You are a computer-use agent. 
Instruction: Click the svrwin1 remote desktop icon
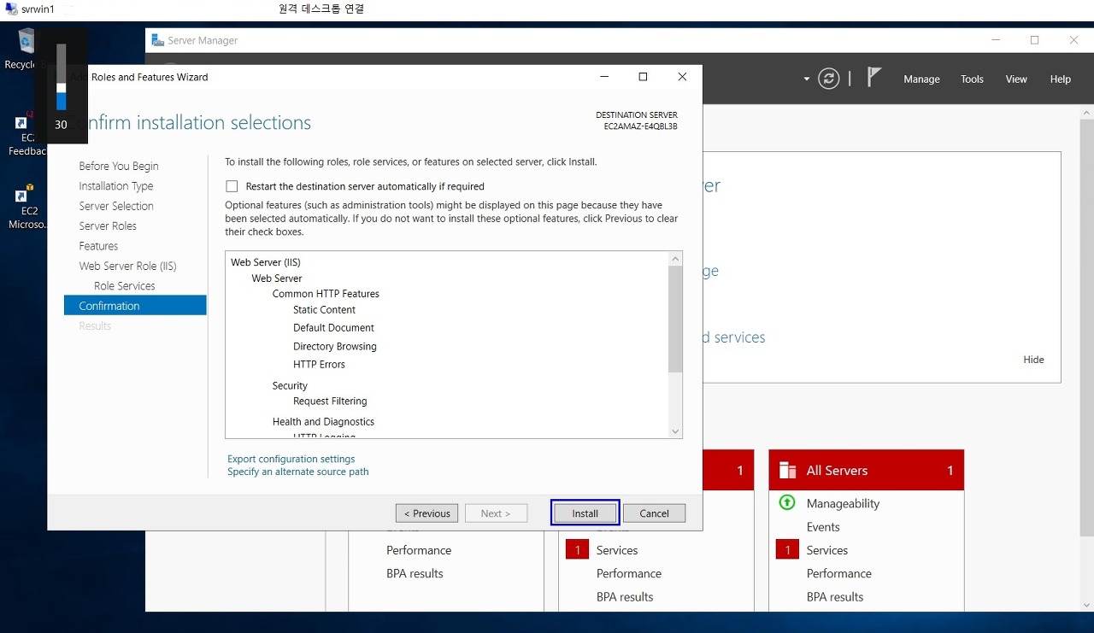[x=11, y=9]
